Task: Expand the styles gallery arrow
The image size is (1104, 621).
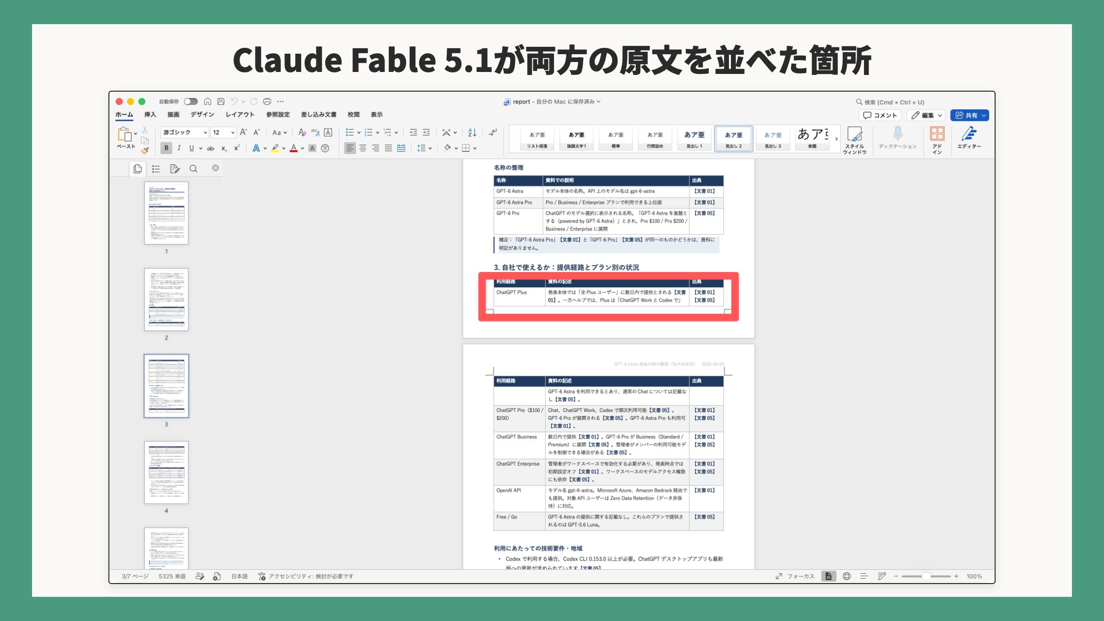Action: click(836, 139)
